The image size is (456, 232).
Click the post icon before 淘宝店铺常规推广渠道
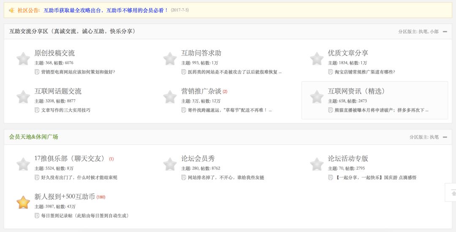pyautogui.click(x=330, y=72)
